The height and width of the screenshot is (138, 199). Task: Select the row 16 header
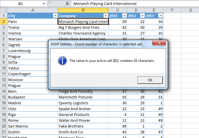pyautogui.click(x=3, y=103)
